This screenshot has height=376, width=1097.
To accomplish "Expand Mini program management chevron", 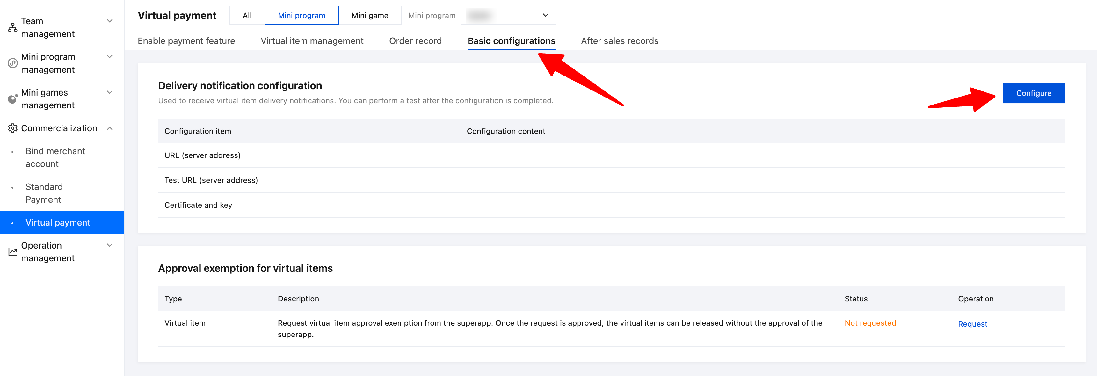I will (109, 57).
